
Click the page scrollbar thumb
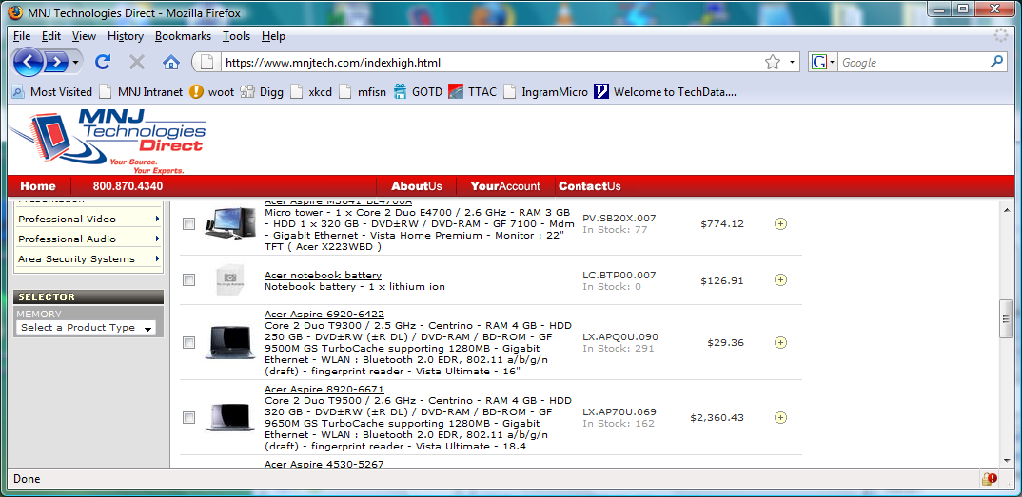coord(1007,318)
